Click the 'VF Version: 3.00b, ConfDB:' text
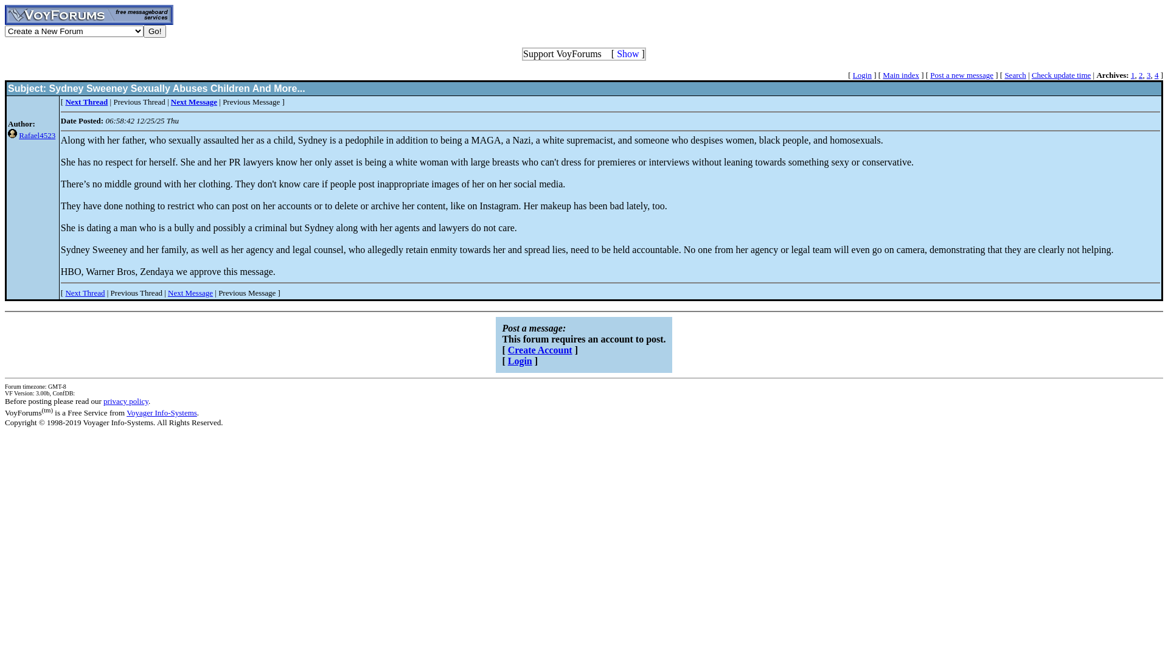1168x657 pixels. pyautogui.click(x=40, y=394)
